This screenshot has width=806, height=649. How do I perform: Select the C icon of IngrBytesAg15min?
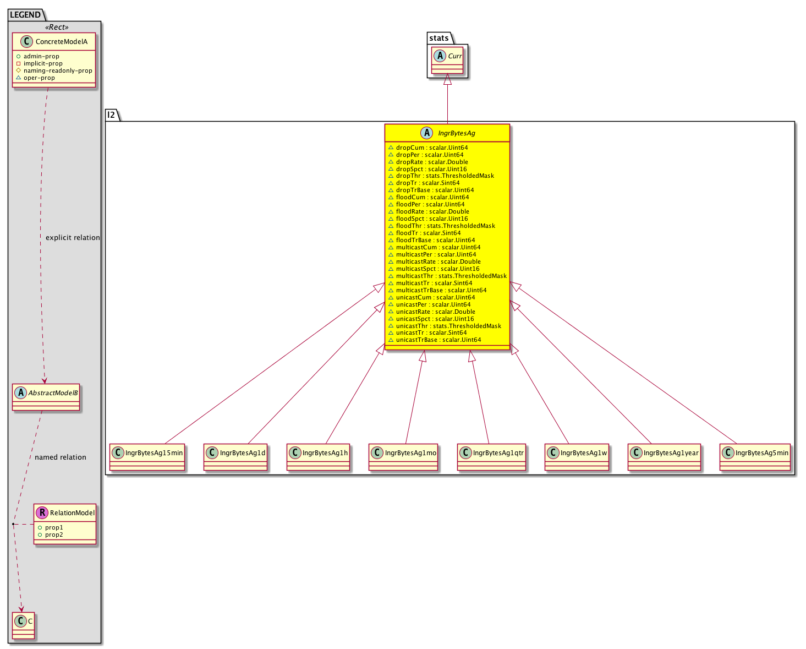(117, 452)
